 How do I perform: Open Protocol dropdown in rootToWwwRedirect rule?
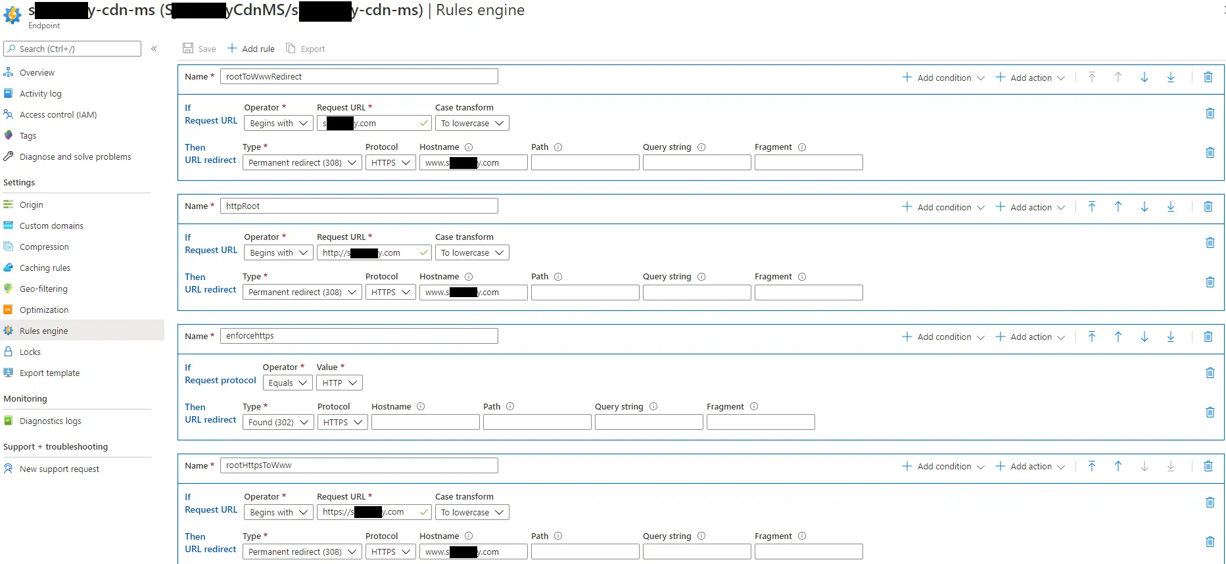tap(390, 162)
